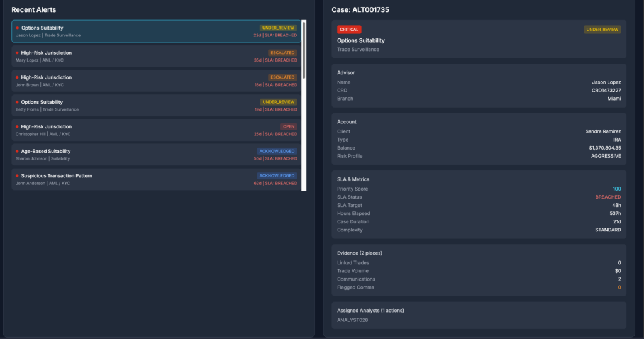Click the CRITICAL severity badge in case panel
This screenshot has width=644, height=339.
349,30
